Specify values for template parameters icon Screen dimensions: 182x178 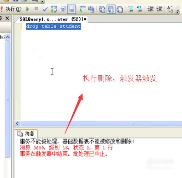[170, 9]
